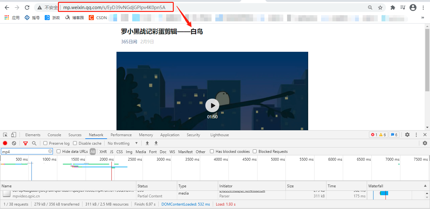Switch to the Sources tab
This screenshot has width=430, height=209.
click(x=75, y=135)
